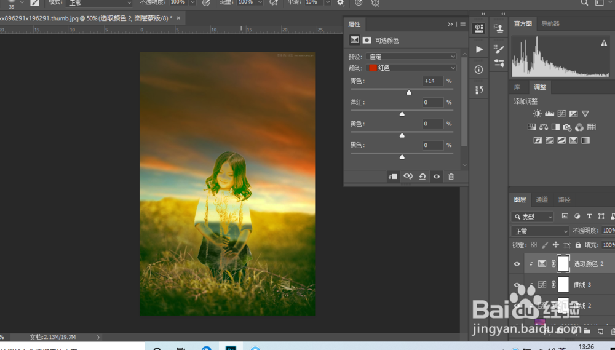Open brush opacity 不透明度 dropdown arrow
This screenshot has width=615, height=350.
[192, 2]
